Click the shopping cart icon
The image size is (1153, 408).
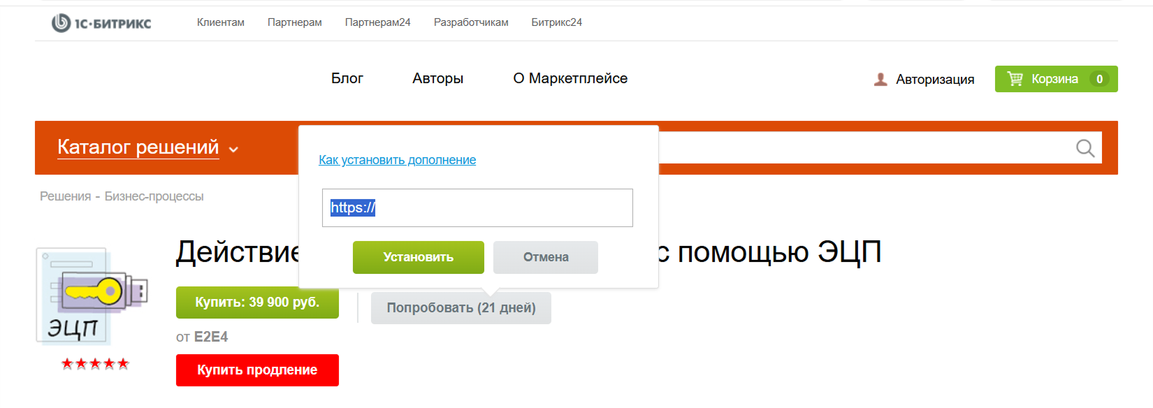click(x=1015, y=79)
